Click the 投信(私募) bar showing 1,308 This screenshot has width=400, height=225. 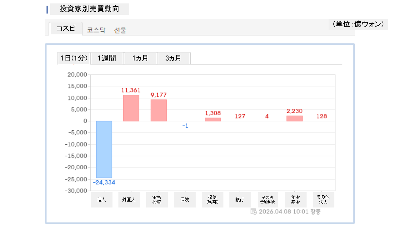coord(213,119)
